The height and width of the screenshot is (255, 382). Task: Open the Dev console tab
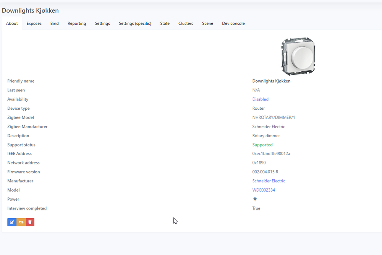233,23
